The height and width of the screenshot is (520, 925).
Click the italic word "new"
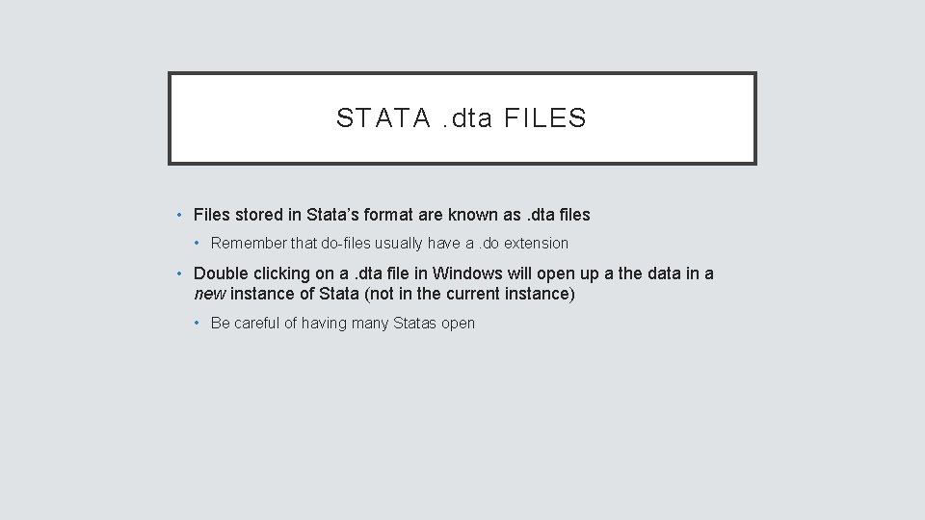point(210,294)
